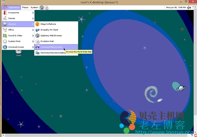This screenshot has width=197, height=137.
Task: Open the Universal Access category
Action: [x=18, y=47]
